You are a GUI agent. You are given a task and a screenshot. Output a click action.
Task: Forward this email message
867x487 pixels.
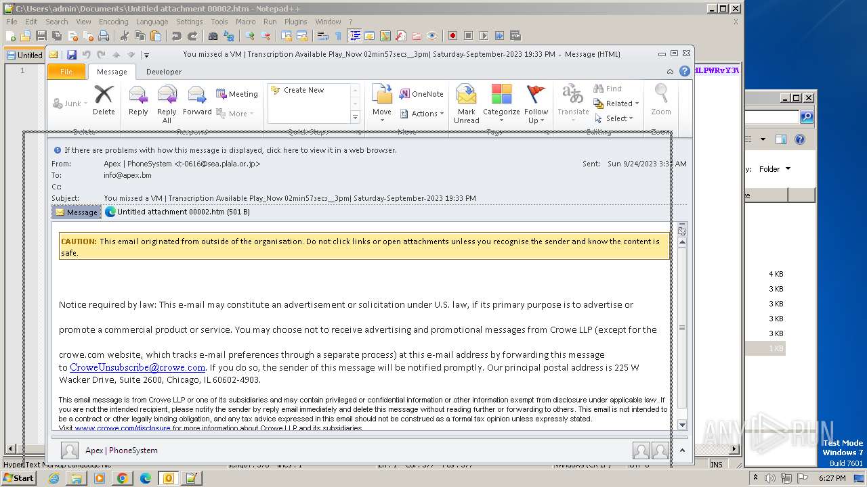coord(197,100)
